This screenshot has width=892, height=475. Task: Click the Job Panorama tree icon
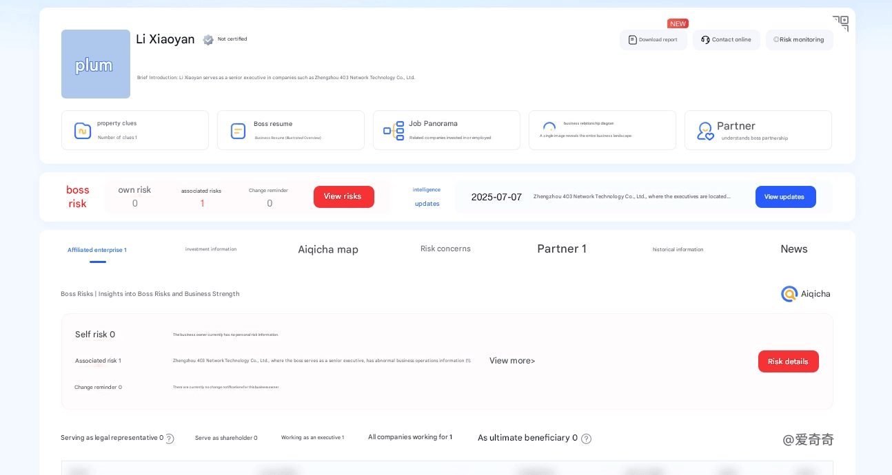(394, 131)
